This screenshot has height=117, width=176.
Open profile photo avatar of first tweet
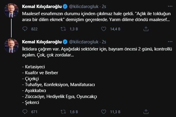pyautogui.click(x=11, y=10)
